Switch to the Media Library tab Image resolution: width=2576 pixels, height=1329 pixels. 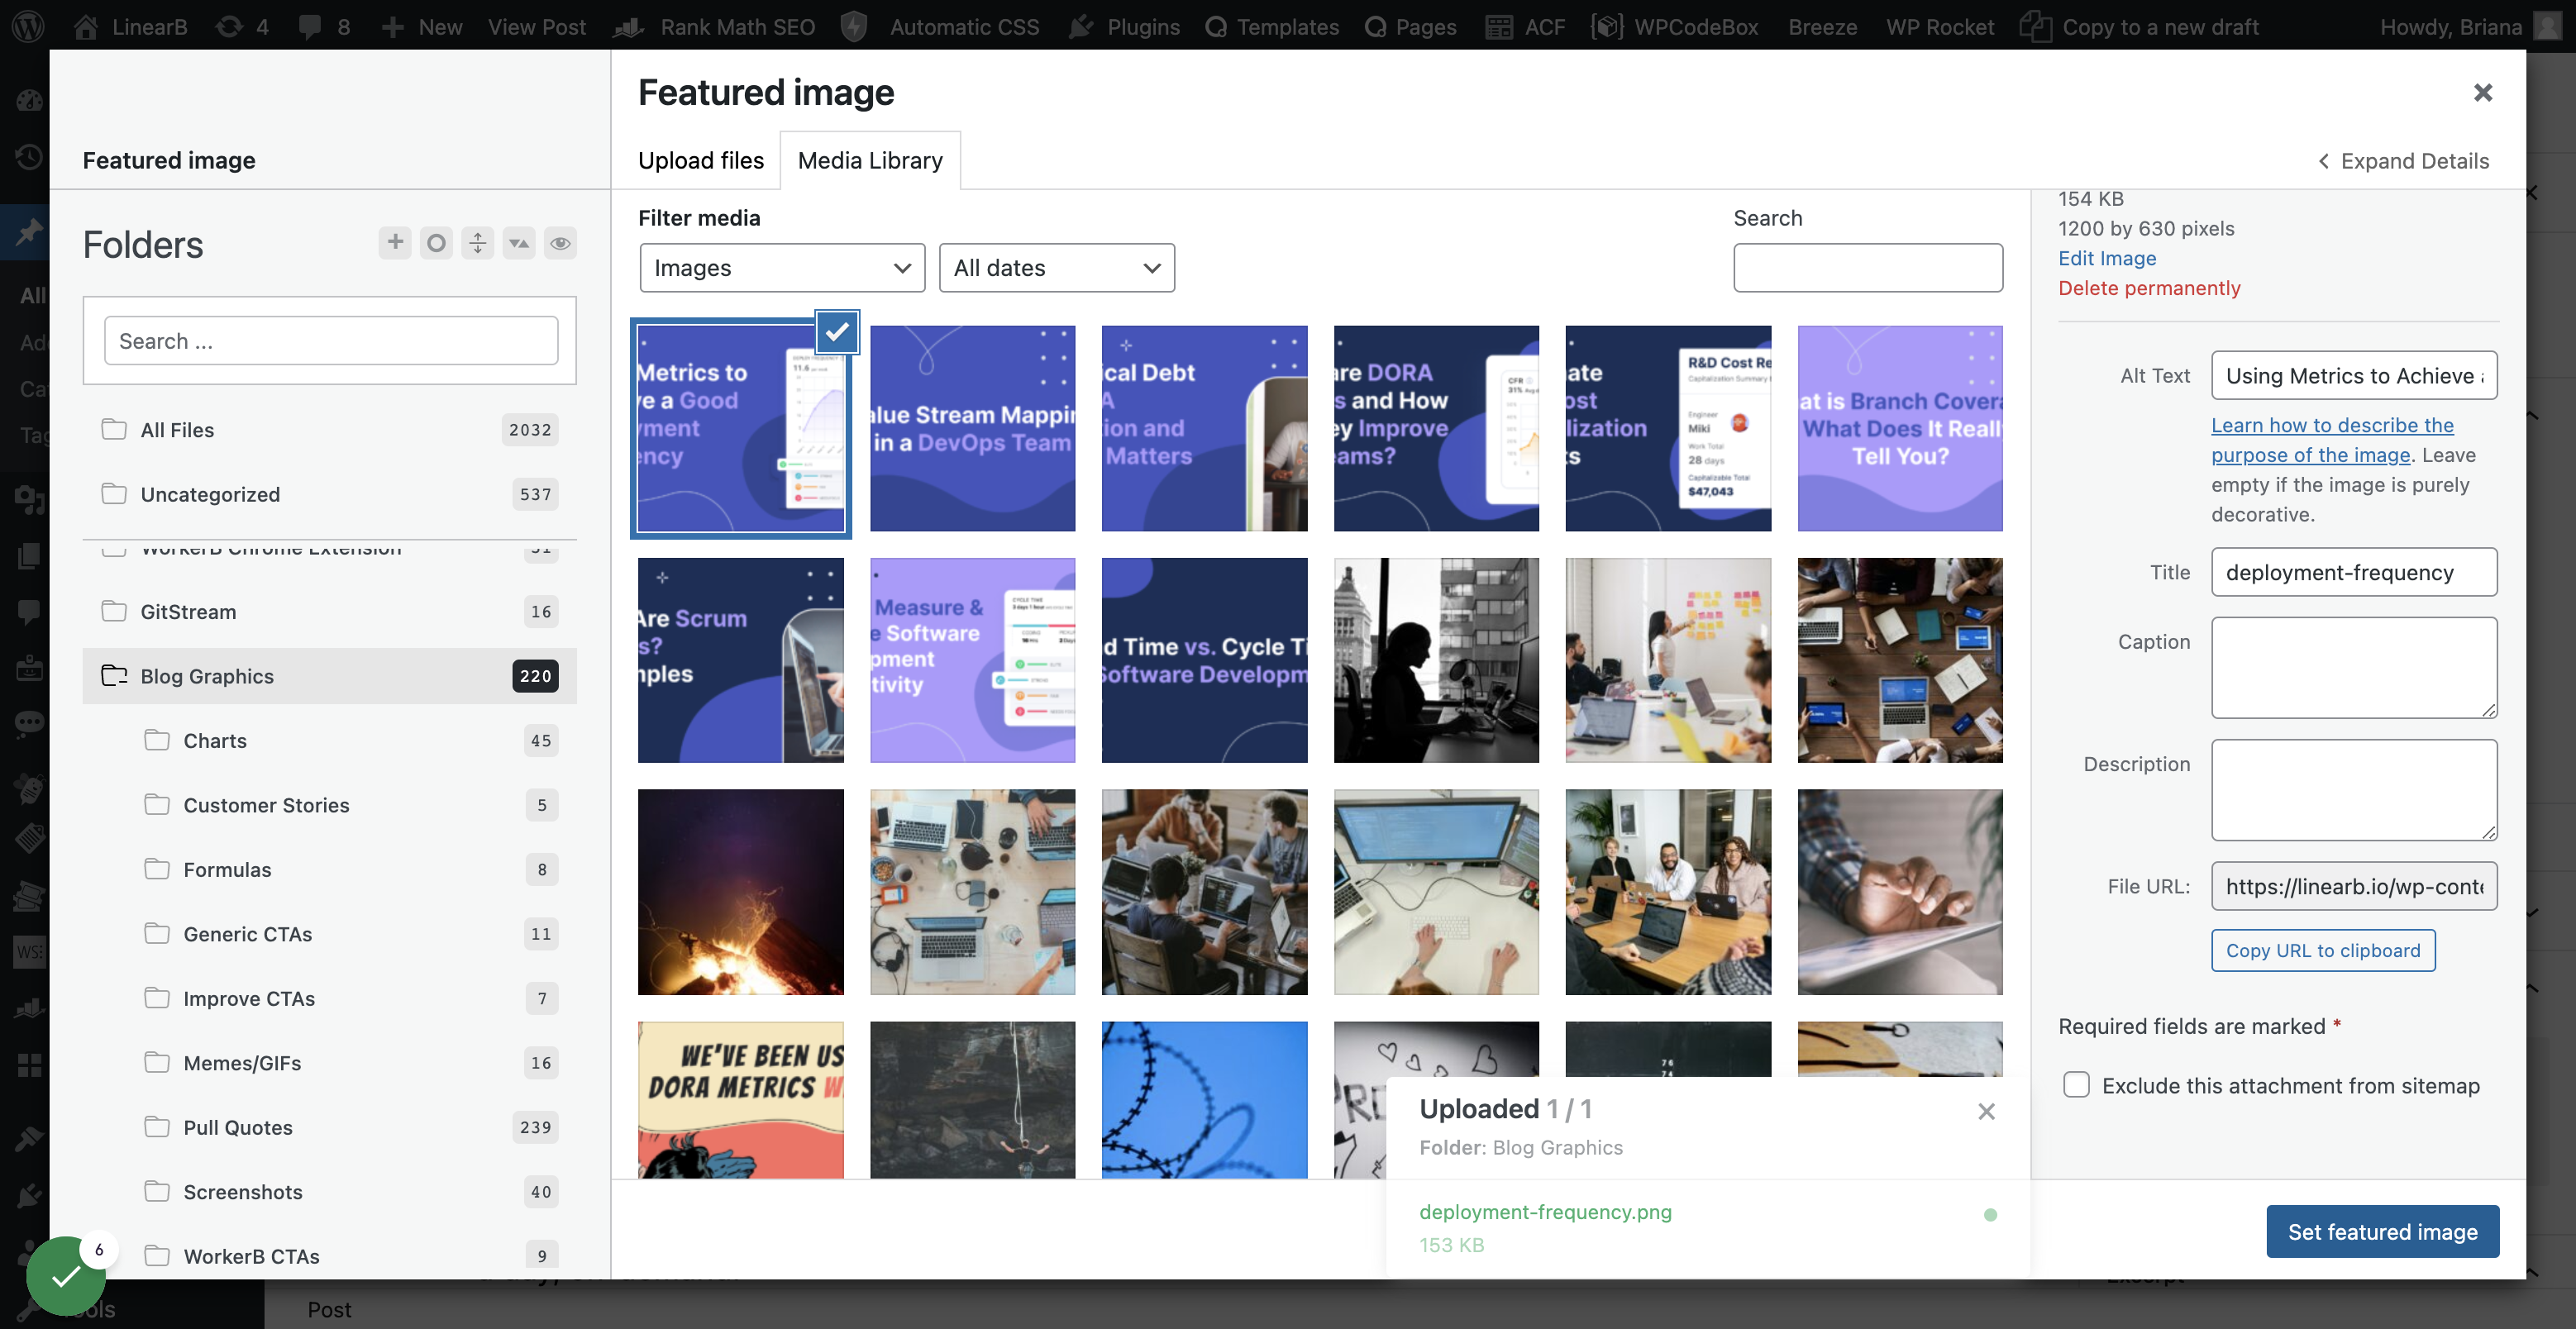pos(870,160)
